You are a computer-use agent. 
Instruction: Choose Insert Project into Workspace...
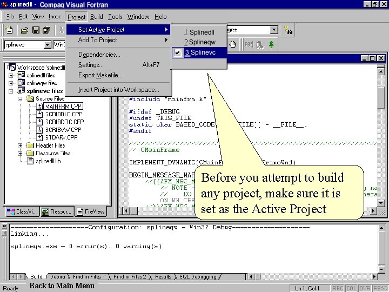(x=118, y=90)
